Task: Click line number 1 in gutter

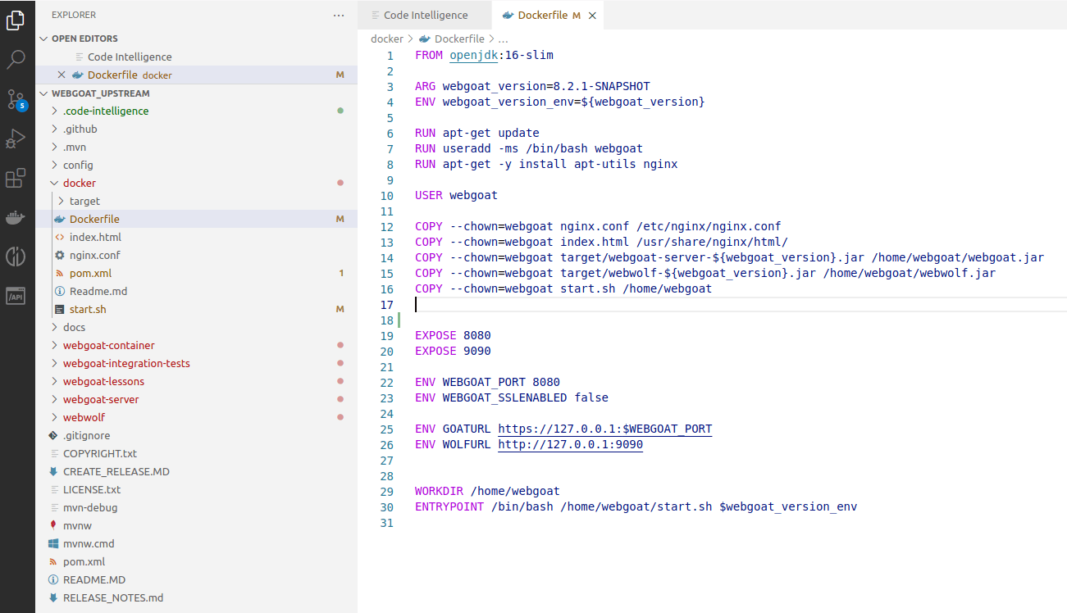Action: coord(390,55)
